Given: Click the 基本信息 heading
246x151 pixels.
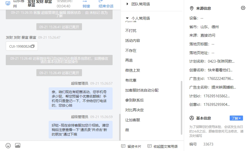Looking at the screenshot, I should coord(203,118).
